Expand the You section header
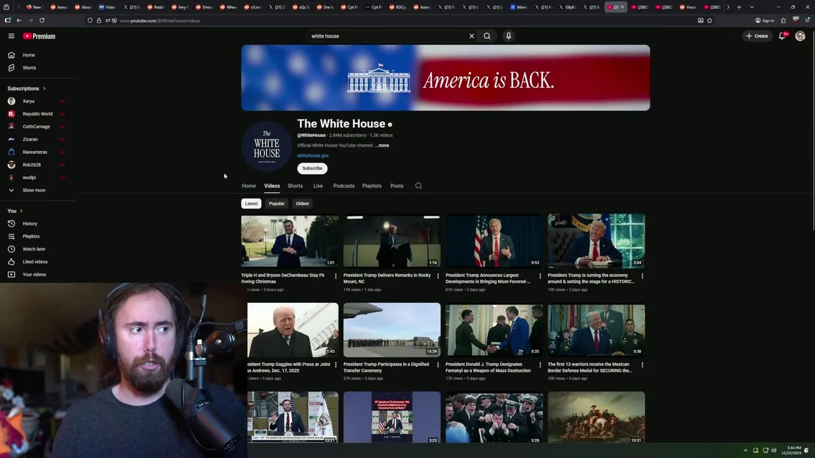The width and height of the screenshot is (815, 458). (x=15, y=211)
